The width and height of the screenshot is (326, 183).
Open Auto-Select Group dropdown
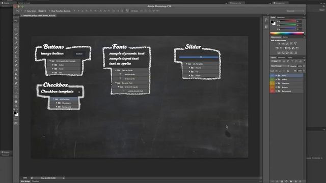click(42, 11)
